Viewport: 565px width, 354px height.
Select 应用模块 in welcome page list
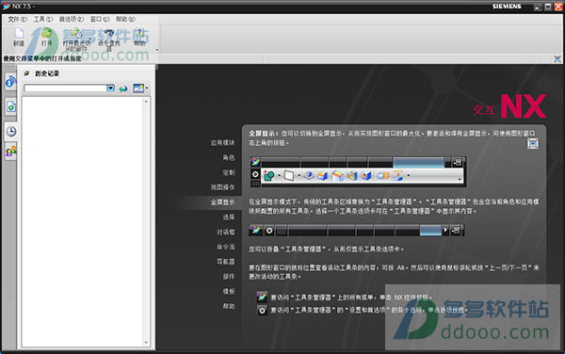[x=222, y=143]
